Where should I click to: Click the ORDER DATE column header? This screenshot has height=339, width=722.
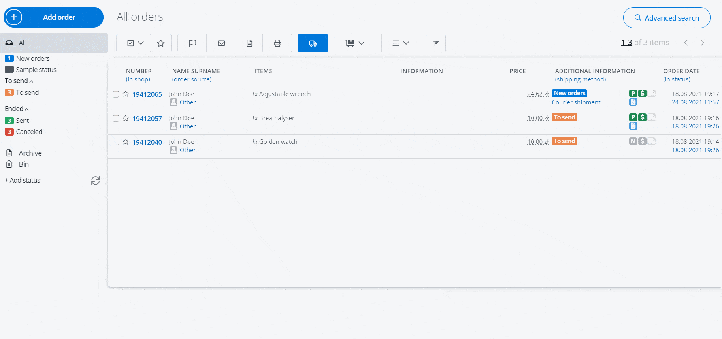[681, 71]
